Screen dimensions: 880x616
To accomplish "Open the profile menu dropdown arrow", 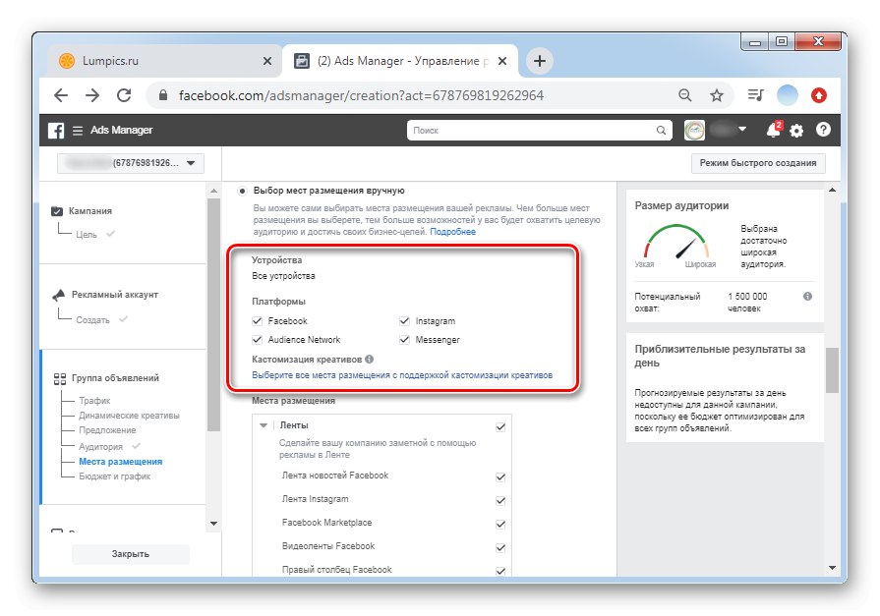I will 742,129.
